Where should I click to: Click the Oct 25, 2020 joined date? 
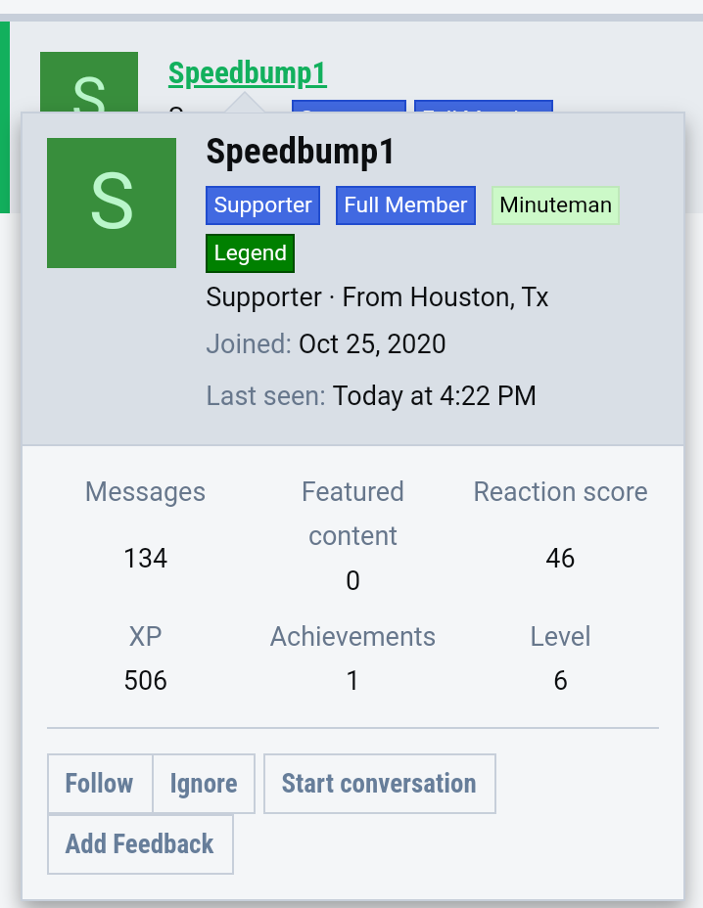point(372,344)
